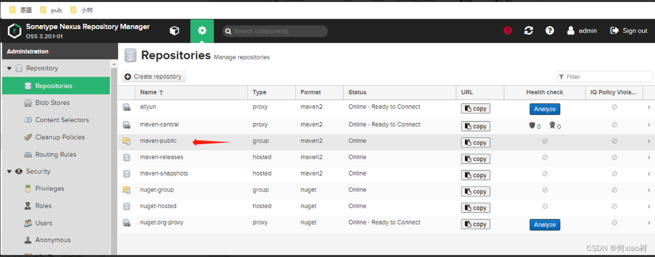655x257 pixels.
Task: Click the maven-central license ribbon icon
Action: (x=552, y=126)
